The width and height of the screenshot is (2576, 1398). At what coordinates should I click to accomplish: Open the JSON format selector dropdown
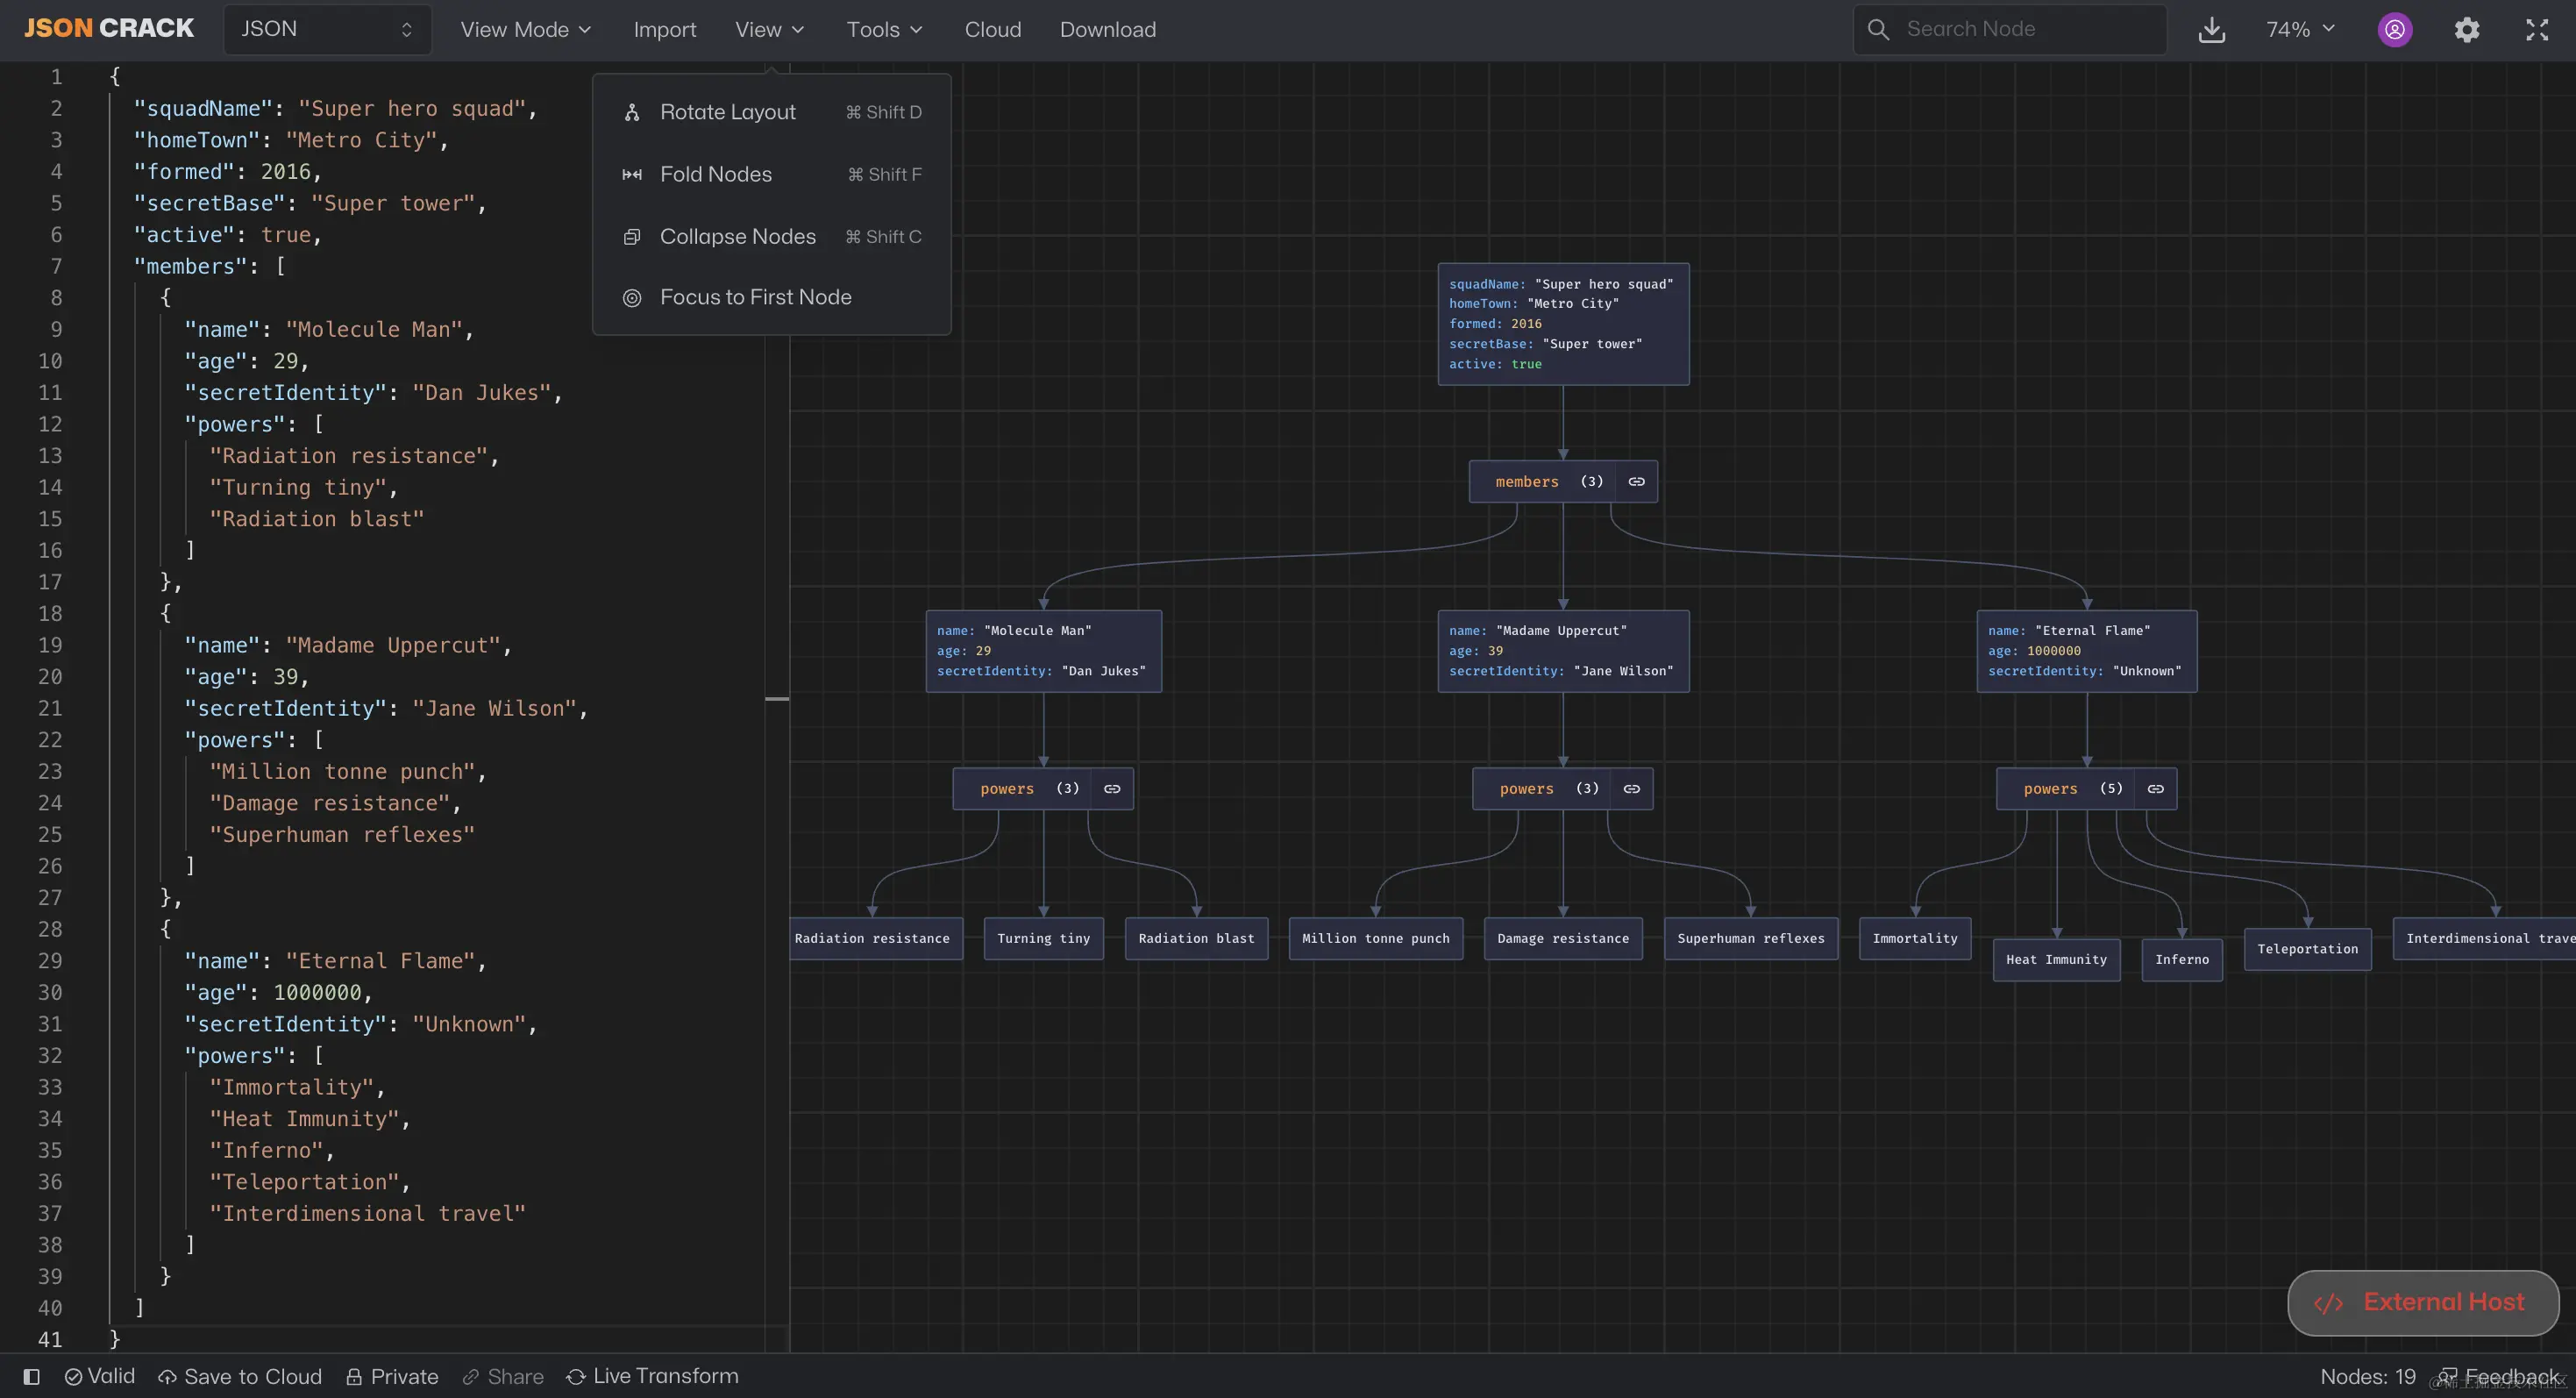tap(327, 29)
